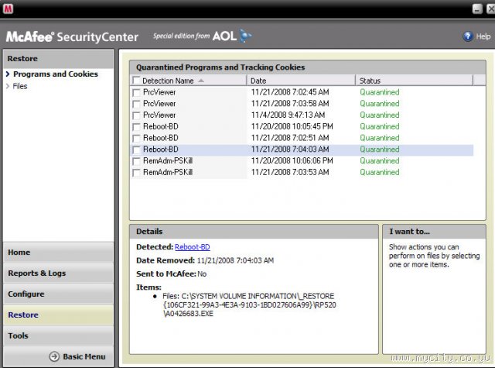495x368 pixels.
Task: Open the Restore section in bottom menu
Action: [59, 315]
